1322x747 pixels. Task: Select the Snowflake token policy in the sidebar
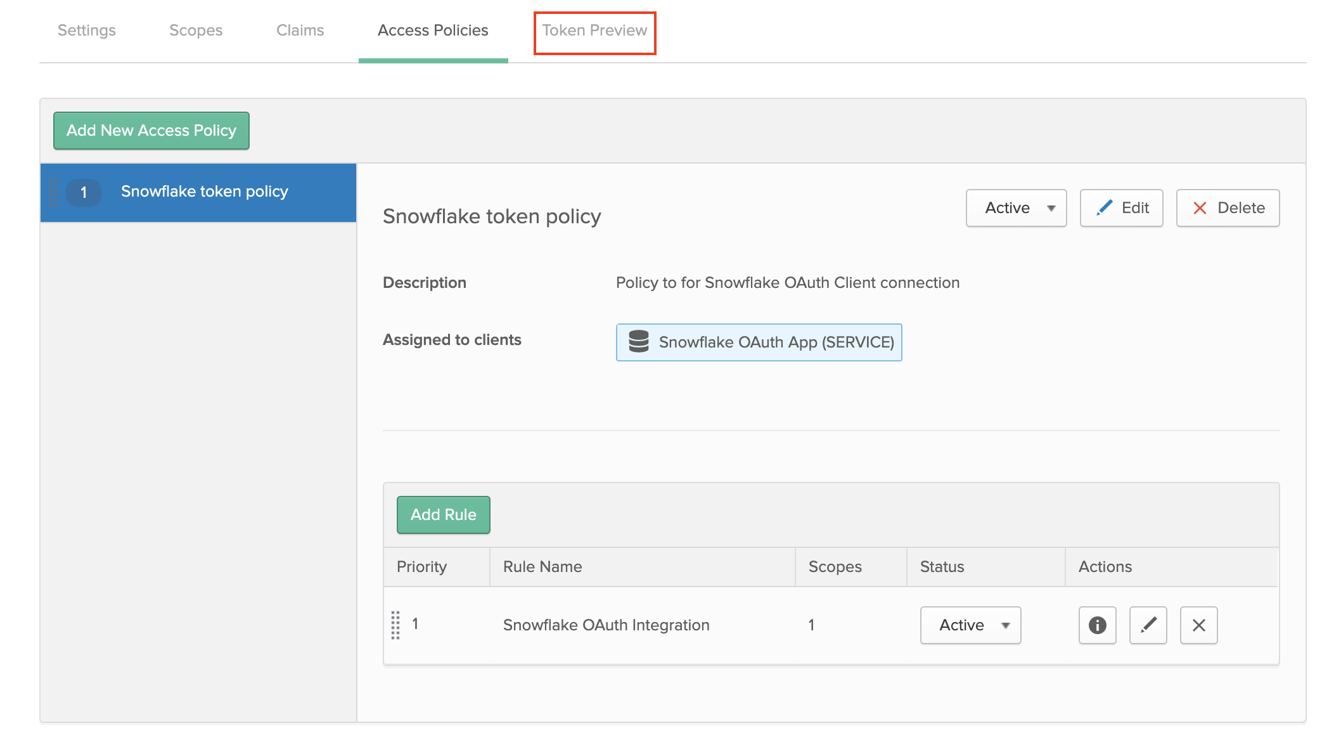pyautogui.click(x=204, y=192)
